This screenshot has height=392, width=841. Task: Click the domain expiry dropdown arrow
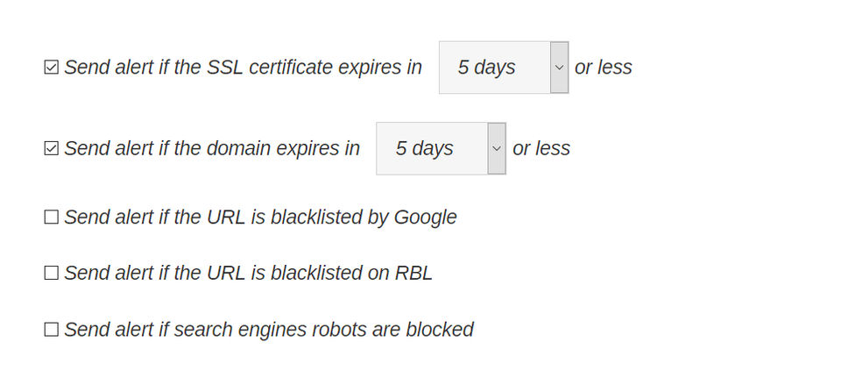pyautogui.click(x=497, y=149)
